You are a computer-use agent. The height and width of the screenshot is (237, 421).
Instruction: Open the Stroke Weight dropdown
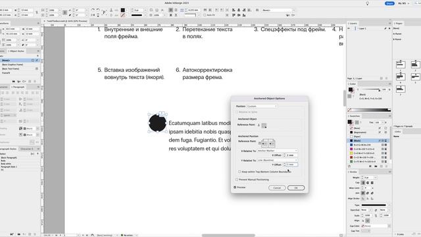tap(376, 178)
